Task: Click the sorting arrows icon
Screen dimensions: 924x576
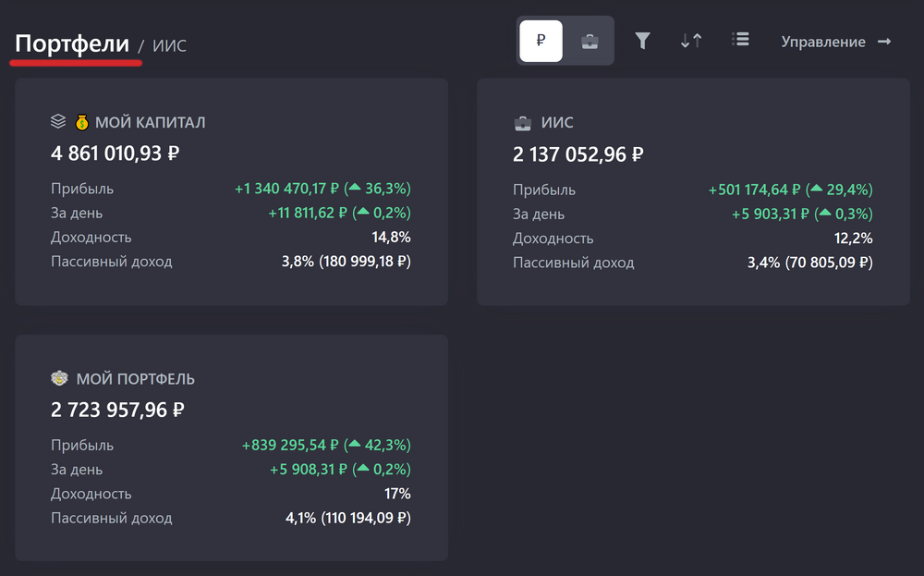Action: (x=690, y=39)
